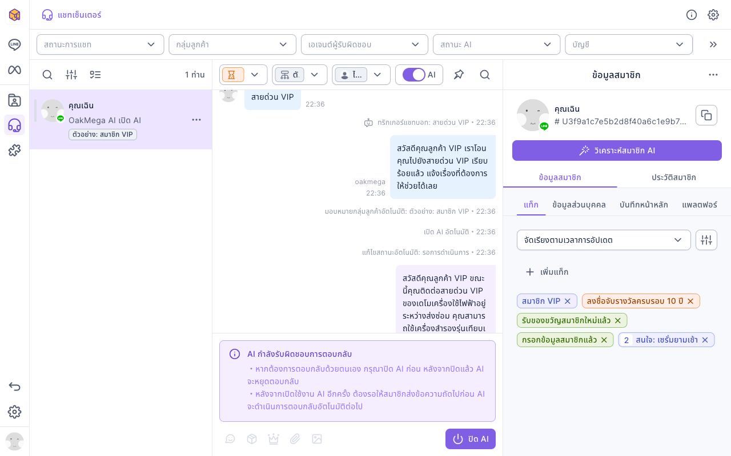Open the chat center headset icon in sidebar
This screenshot has height=456, width=731.
click(x=14, y=125)
